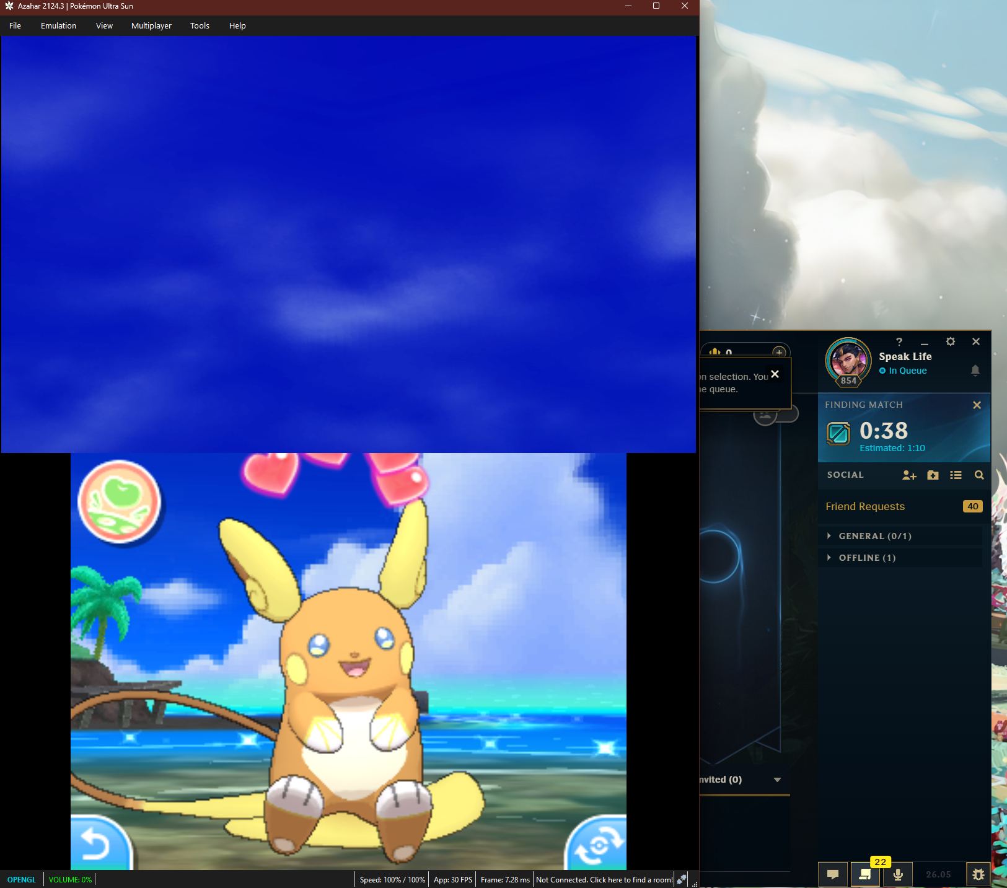Click the plus button to add currency
The height and width of the screenshot is (888, 1007).
click(x=779, y=353)
